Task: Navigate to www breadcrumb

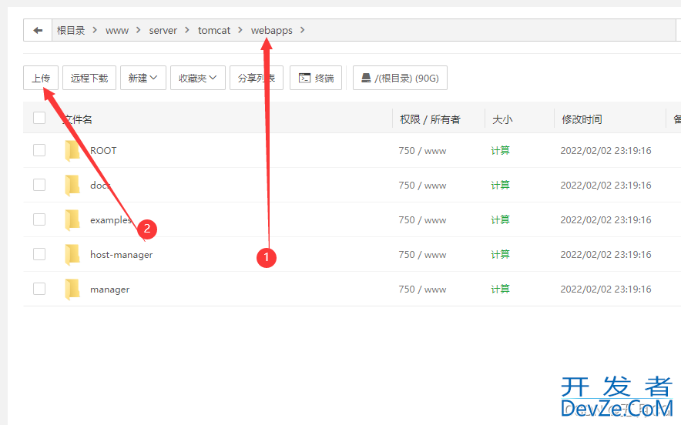Action: pos(117,30)
